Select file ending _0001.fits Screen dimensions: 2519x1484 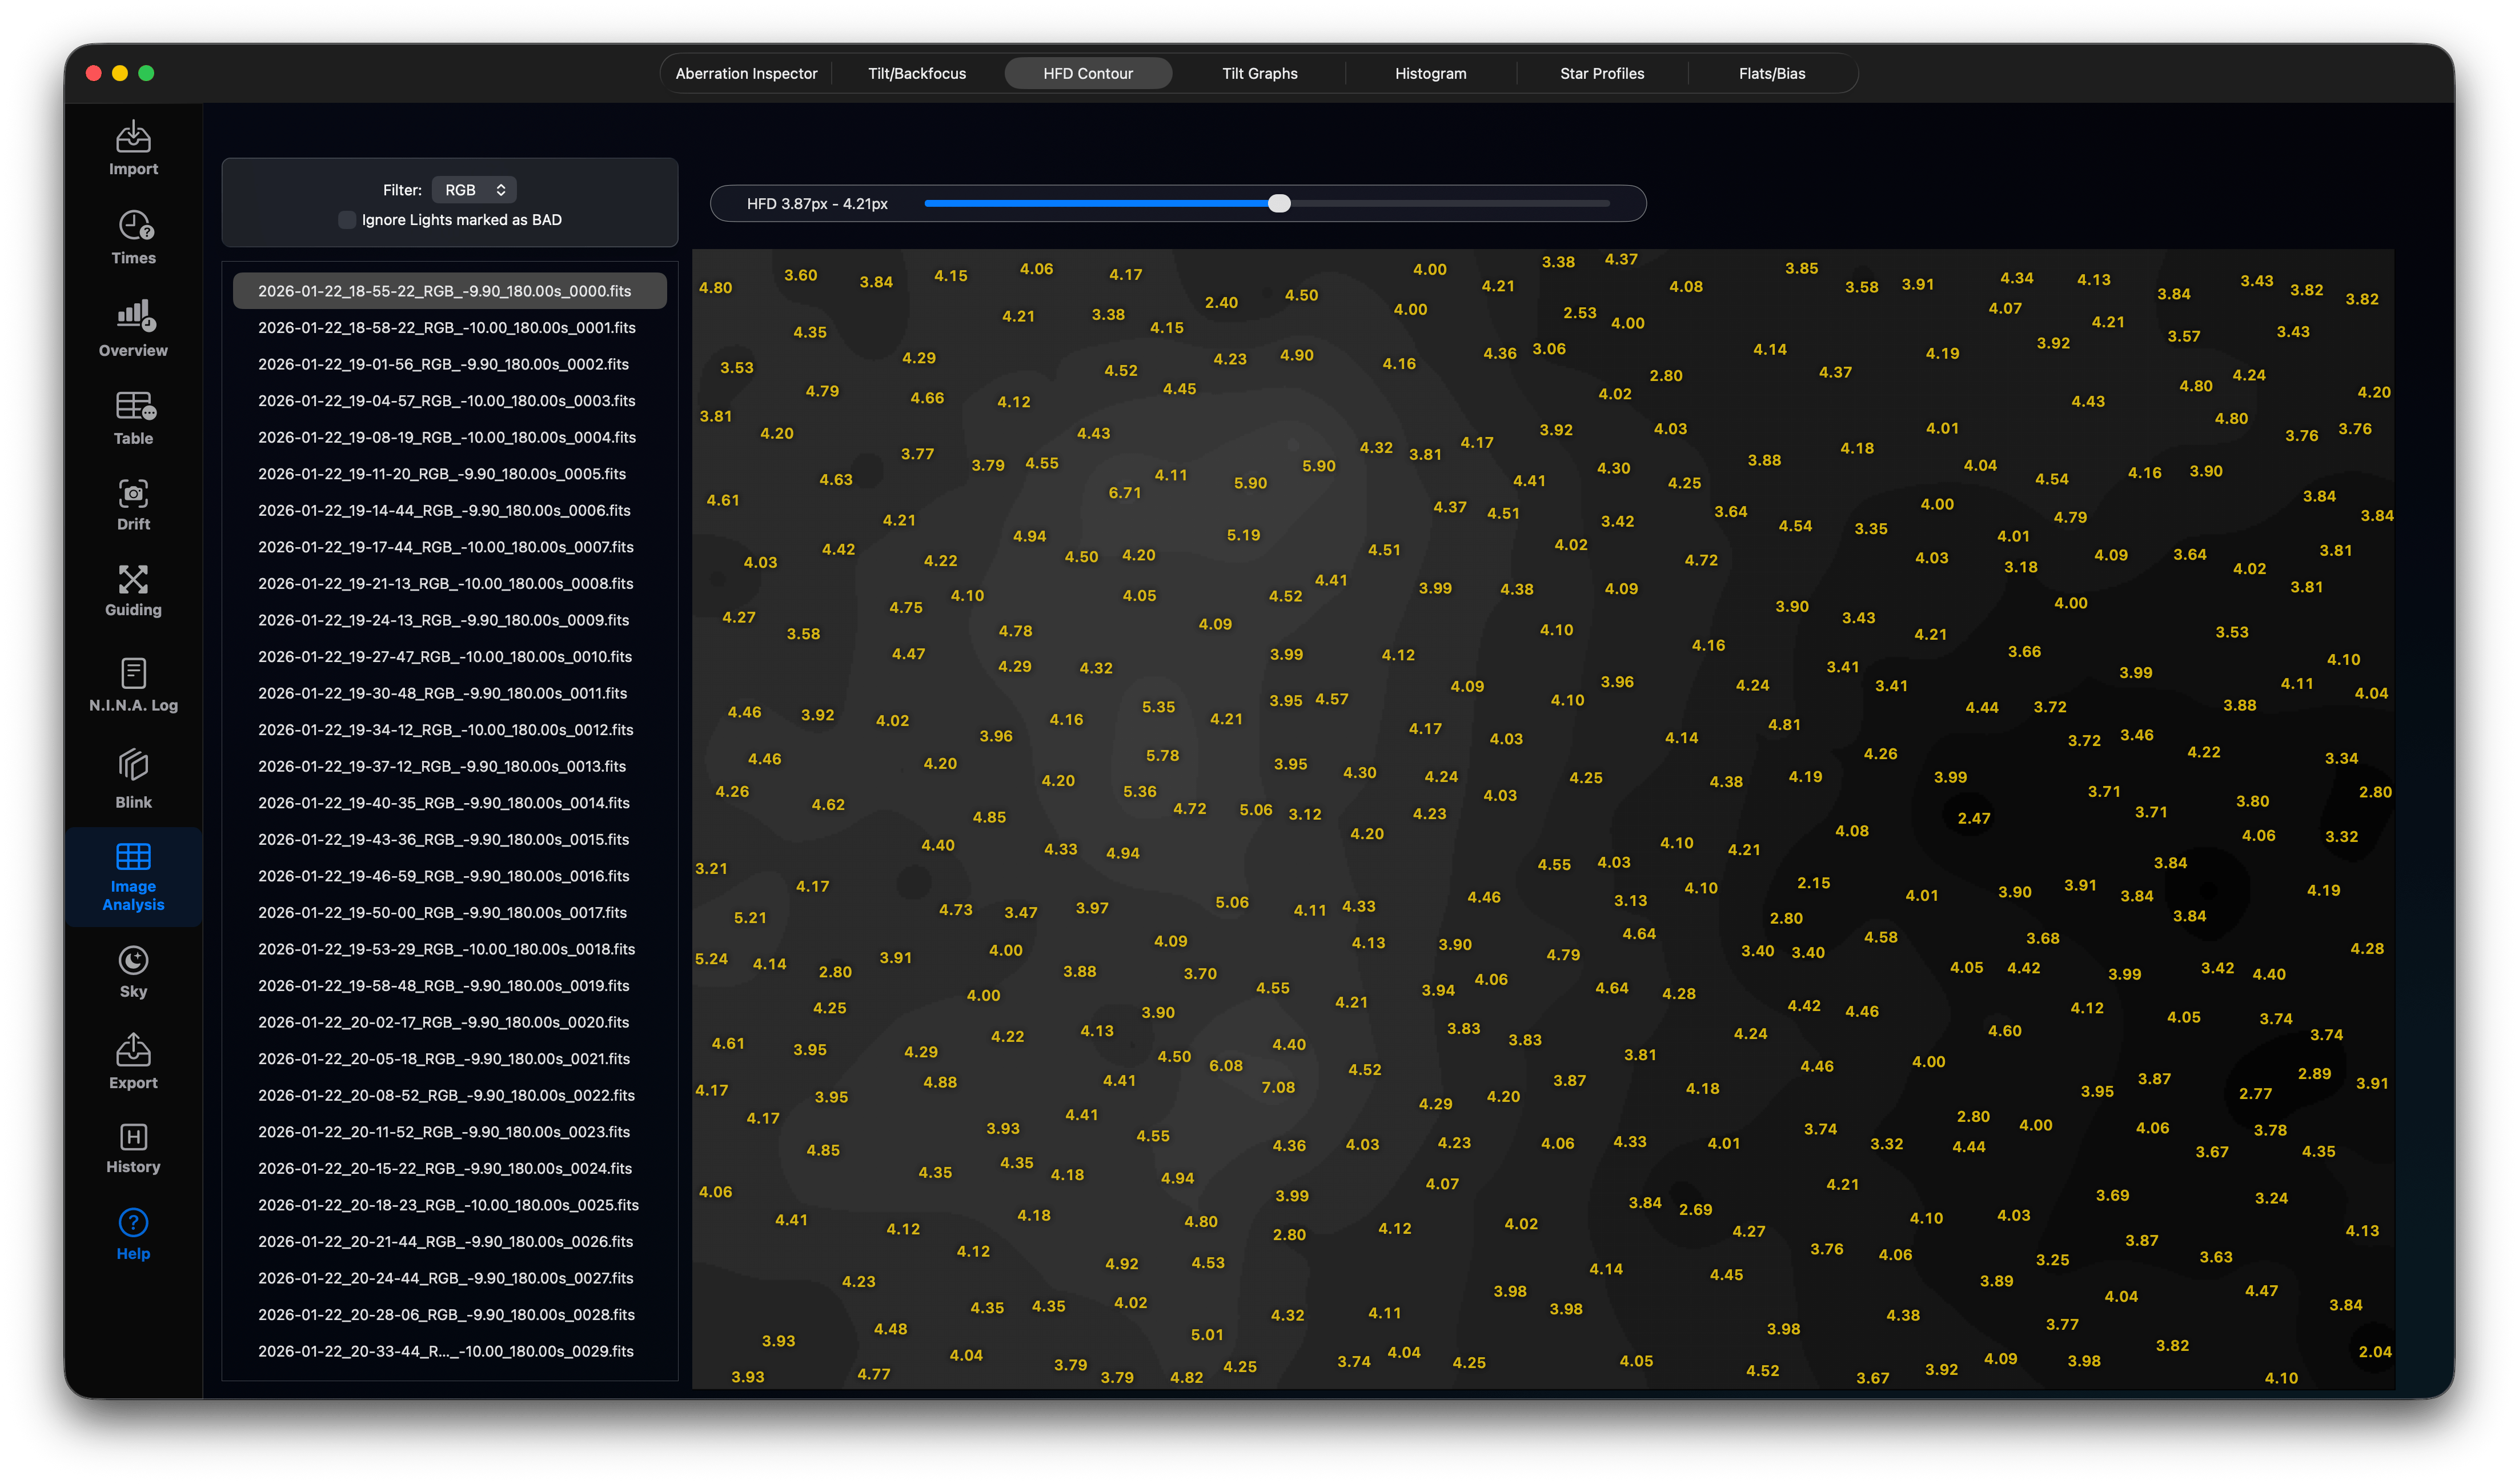point(450,328)
